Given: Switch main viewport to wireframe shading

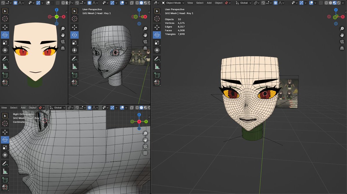Looking at the screenshot, I should click(x=326, y=3).
